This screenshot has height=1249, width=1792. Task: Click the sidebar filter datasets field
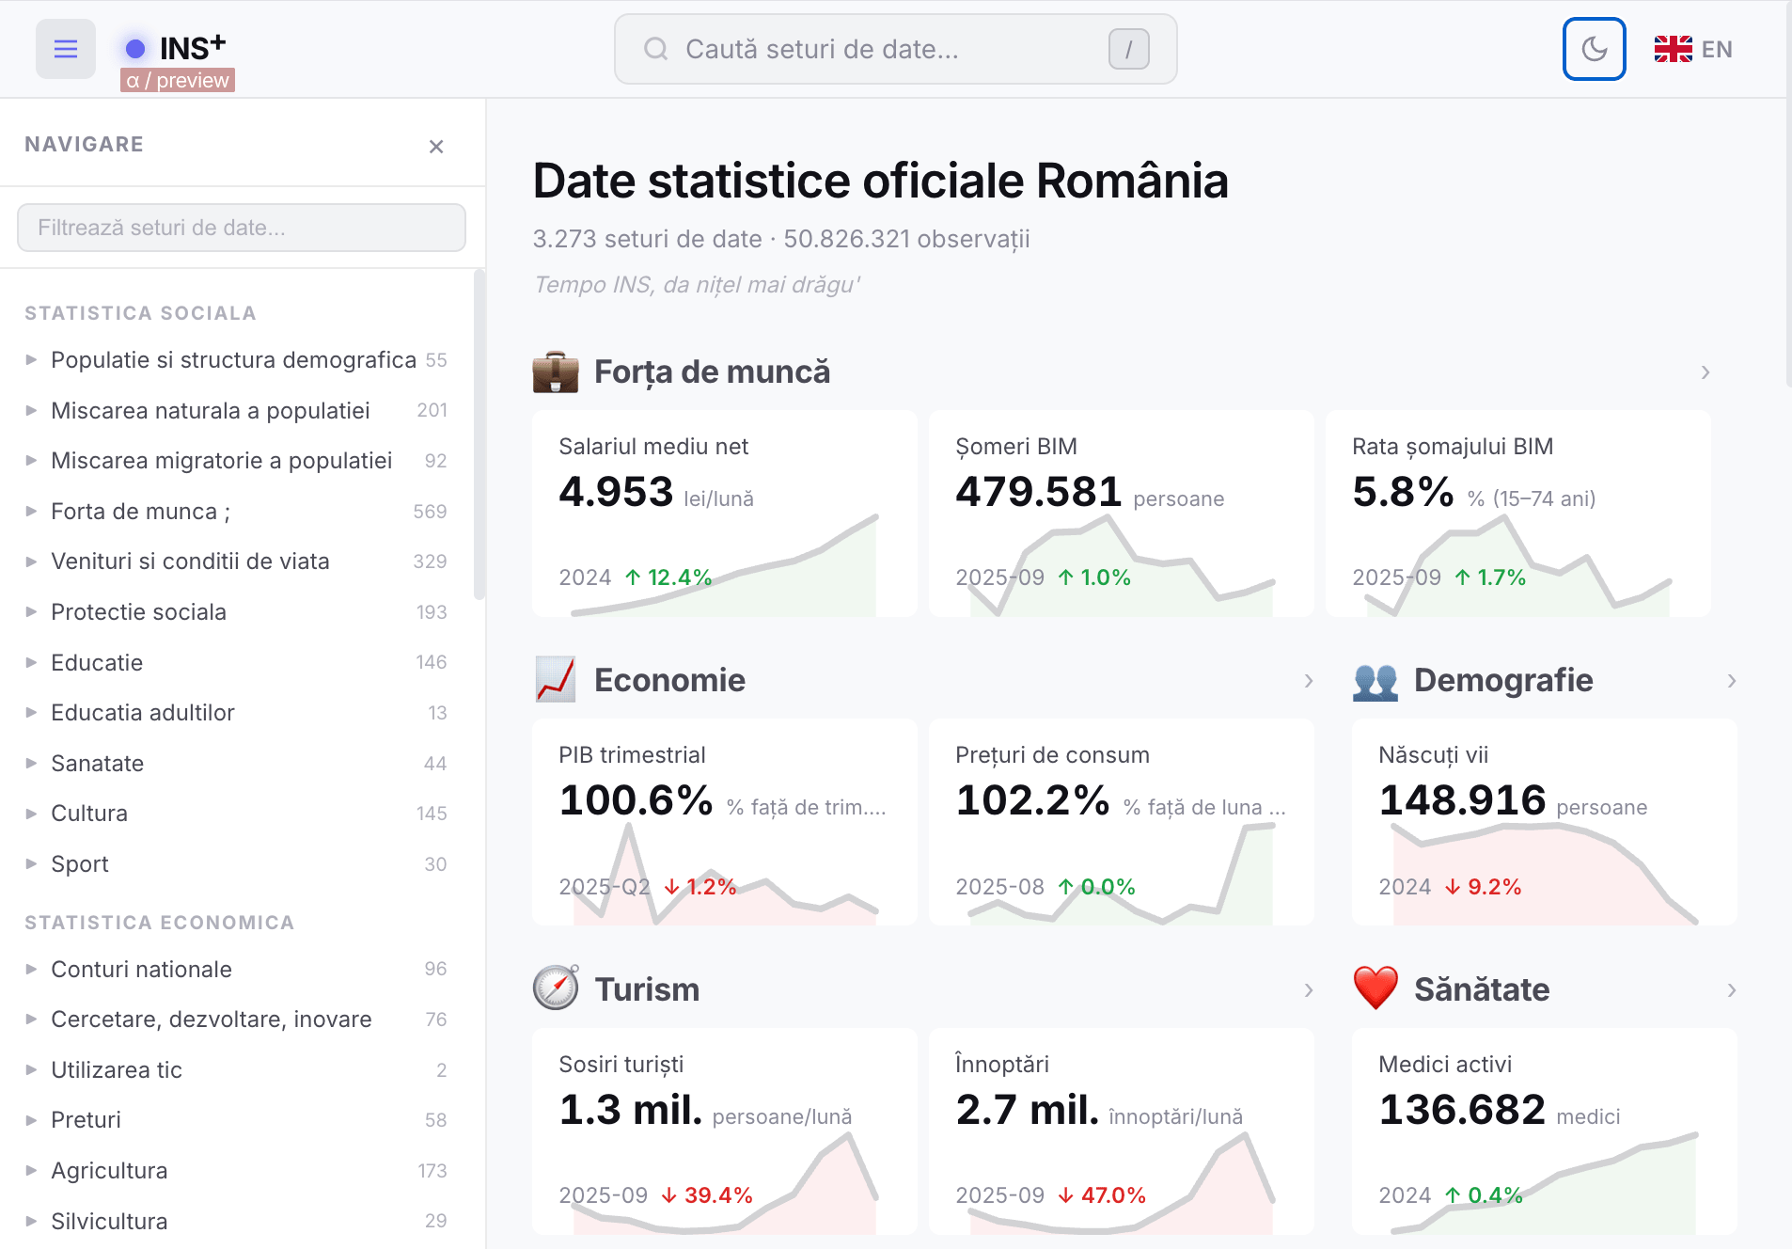tap(242, 228)
